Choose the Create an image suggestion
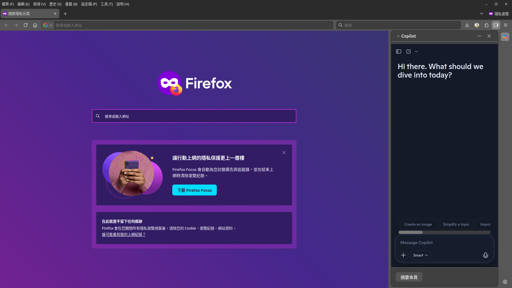The width and height of the screenshot is (512, 288). pos(418,224)
